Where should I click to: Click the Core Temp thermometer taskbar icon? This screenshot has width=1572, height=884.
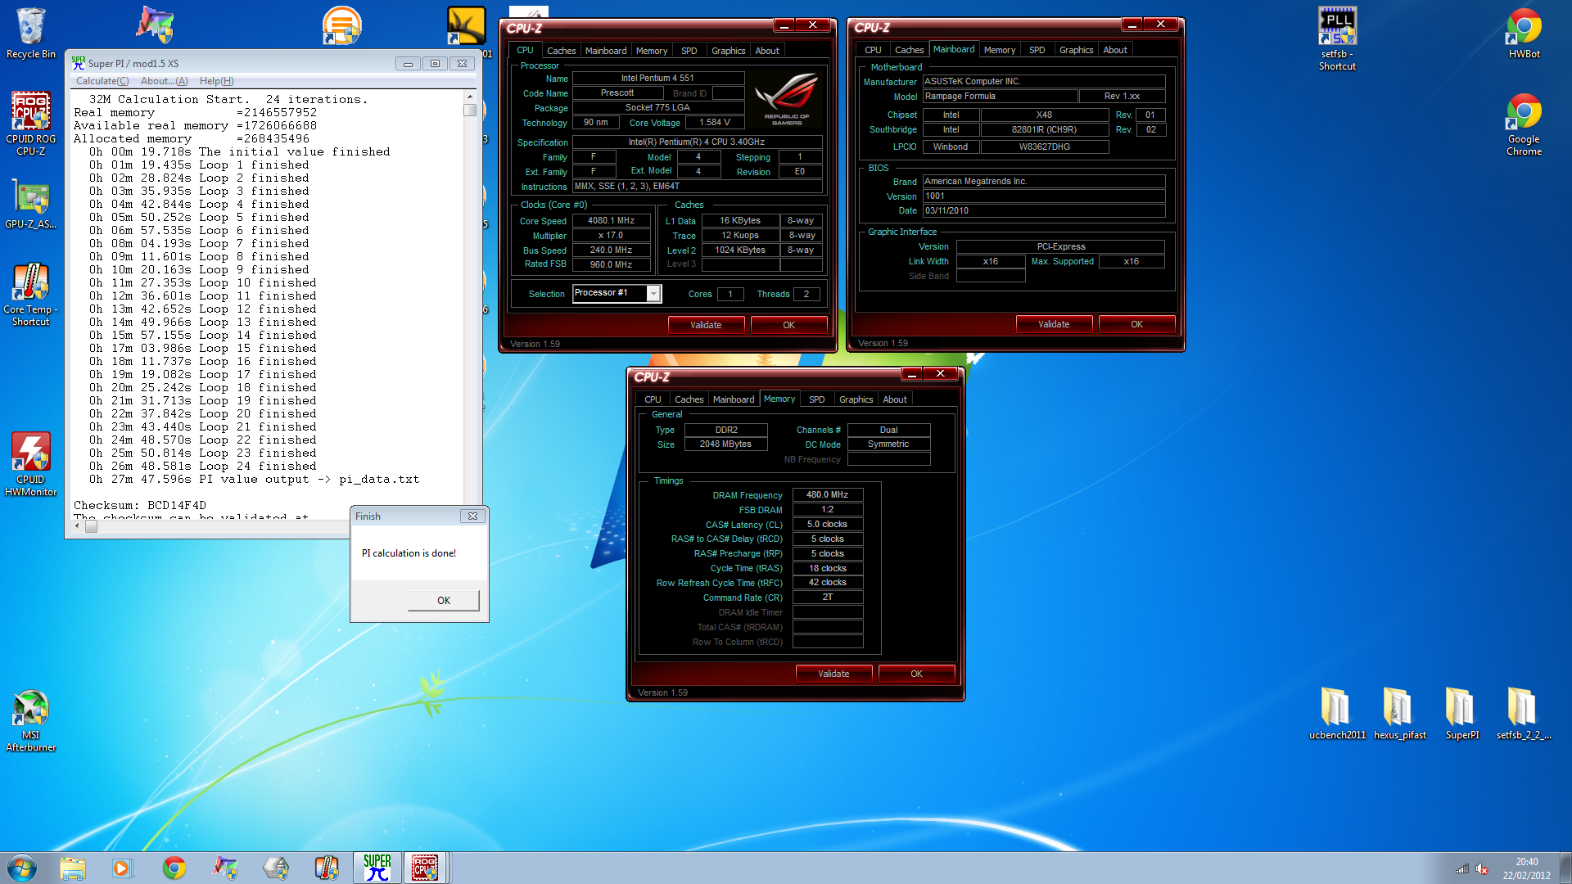(327, 868)
